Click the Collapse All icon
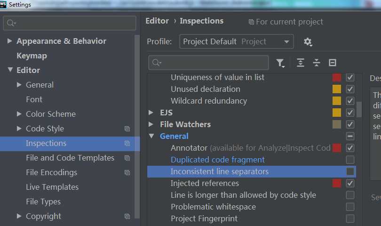The height and width of the screenshot is (226, 381). click(317, 63)
